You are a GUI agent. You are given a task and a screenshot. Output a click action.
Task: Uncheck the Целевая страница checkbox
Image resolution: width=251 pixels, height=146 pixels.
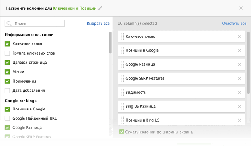click(x=7, y=63)
